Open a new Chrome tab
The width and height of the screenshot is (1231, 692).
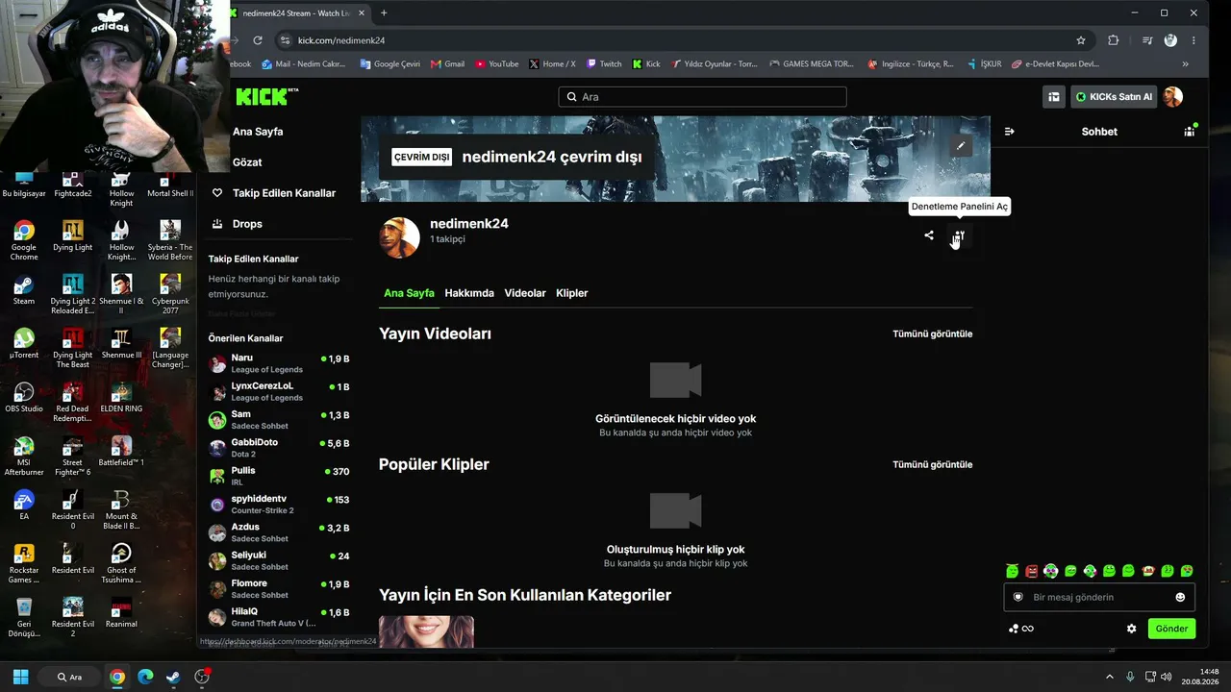(384, 13)
